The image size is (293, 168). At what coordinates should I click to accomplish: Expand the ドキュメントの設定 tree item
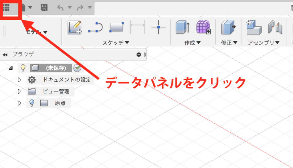[x=19, y=80]
